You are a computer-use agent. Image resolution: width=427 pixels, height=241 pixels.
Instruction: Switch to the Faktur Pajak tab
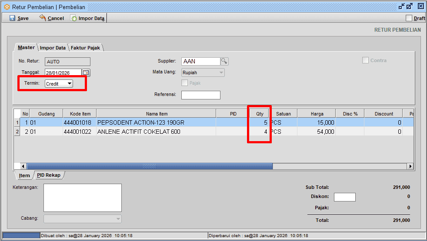[86, 48]
